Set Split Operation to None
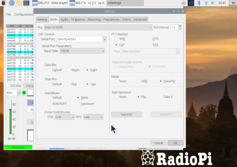This screenshot has width=237, height=167. click(120, 97)
